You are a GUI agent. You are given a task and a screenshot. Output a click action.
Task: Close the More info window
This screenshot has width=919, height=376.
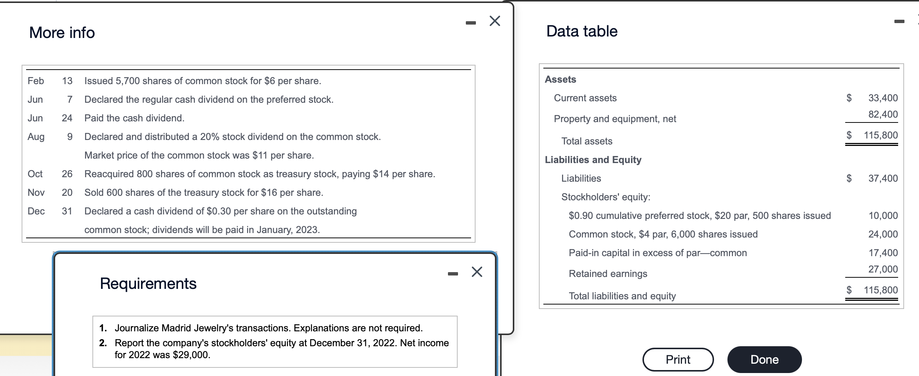click(x=495, y=22)
